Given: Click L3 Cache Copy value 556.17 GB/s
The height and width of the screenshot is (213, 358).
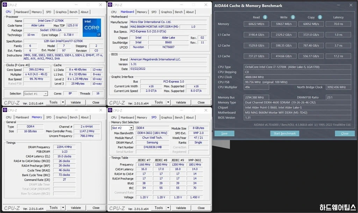Looking at the screenshot, I should (311, 56).
